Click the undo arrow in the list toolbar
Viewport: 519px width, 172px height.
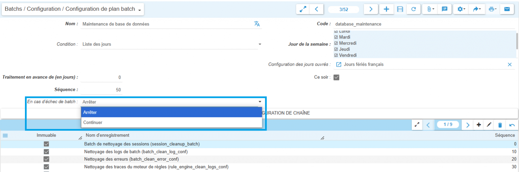point(512,125)
